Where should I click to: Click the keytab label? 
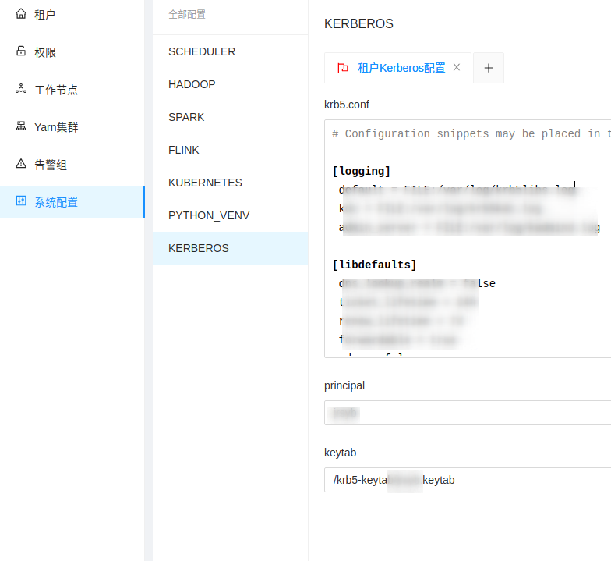[340, 453]
